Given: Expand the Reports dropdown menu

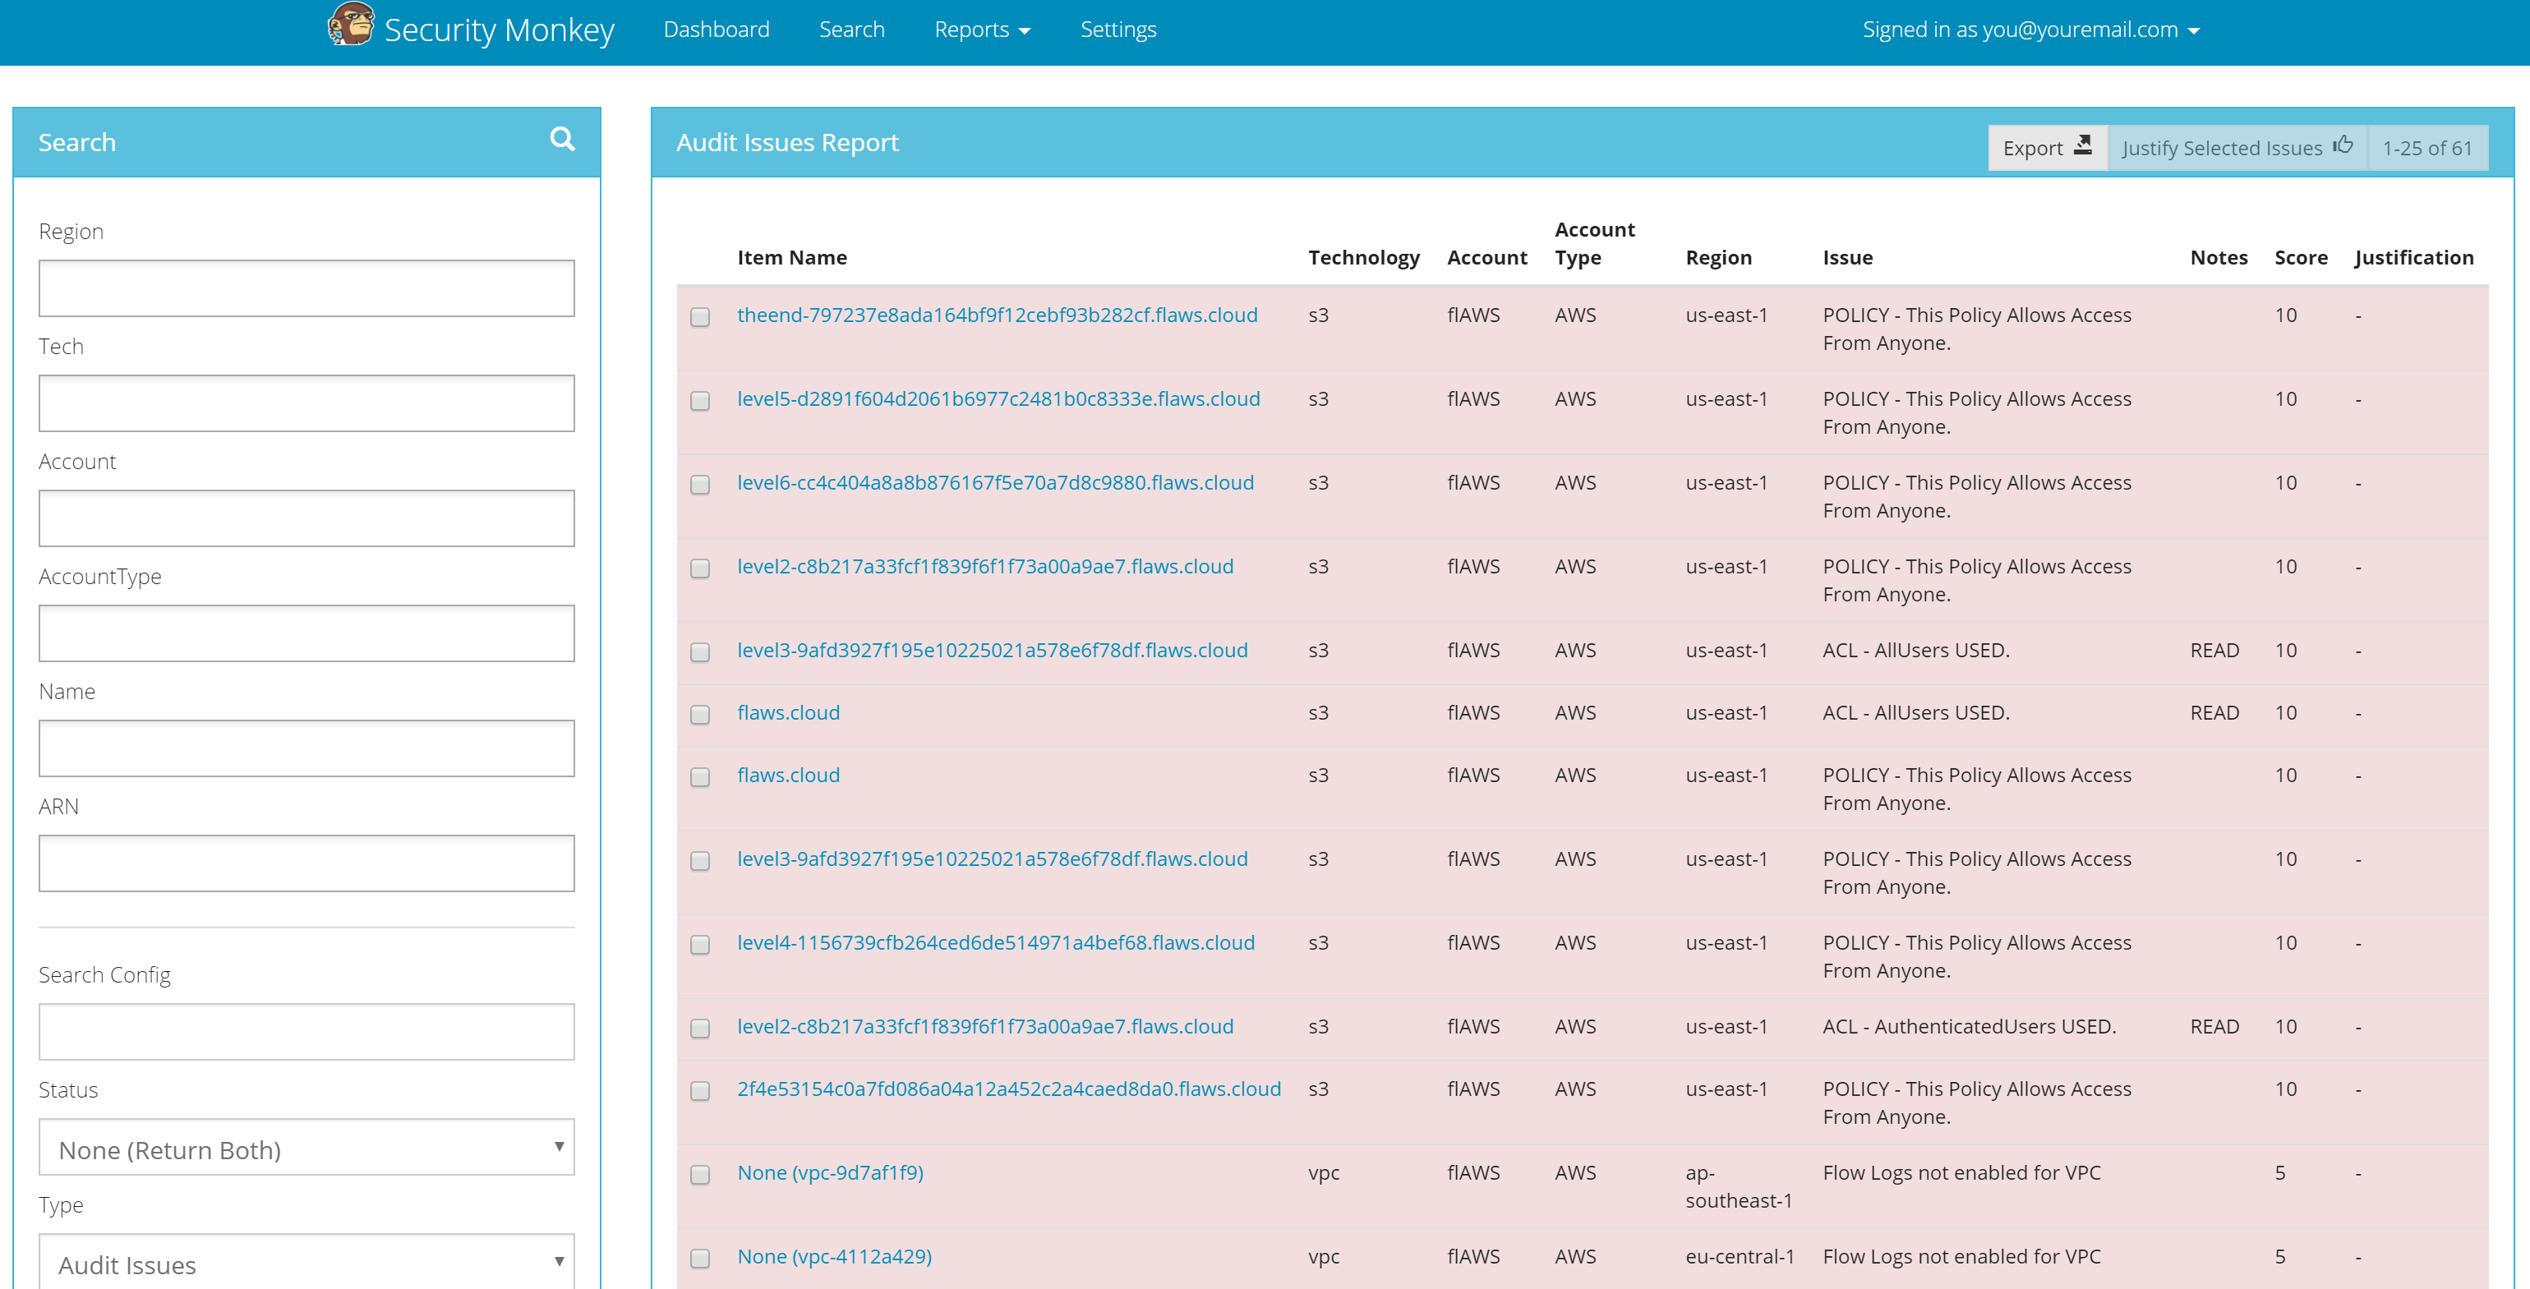Looking at the screenshot, I should point(982,30).
